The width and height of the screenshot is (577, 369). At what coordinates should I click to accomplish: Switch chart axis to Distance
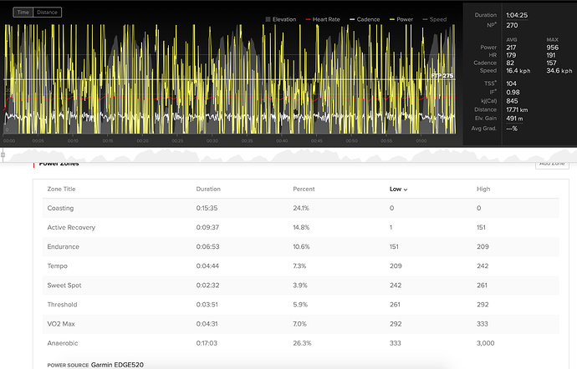47,13
